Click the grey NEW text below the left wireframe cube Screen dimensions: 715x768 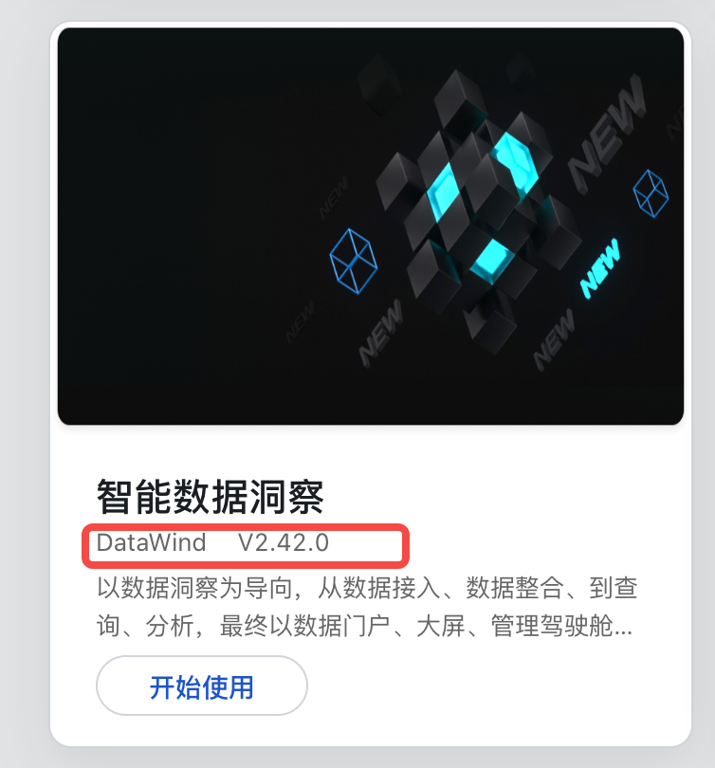point(380,333)
